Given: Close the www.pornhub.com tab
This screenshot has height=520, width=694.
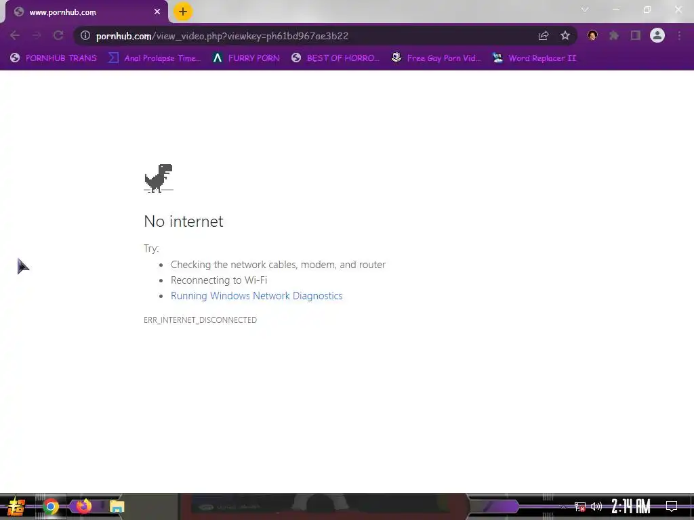Looking at the screenshot, I should click(x=157, y=12).
